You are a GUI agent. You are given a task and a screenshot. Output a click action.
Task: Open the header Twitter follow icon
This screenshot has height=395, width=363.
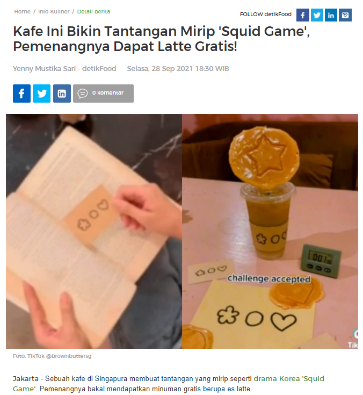tap(317, 15)
